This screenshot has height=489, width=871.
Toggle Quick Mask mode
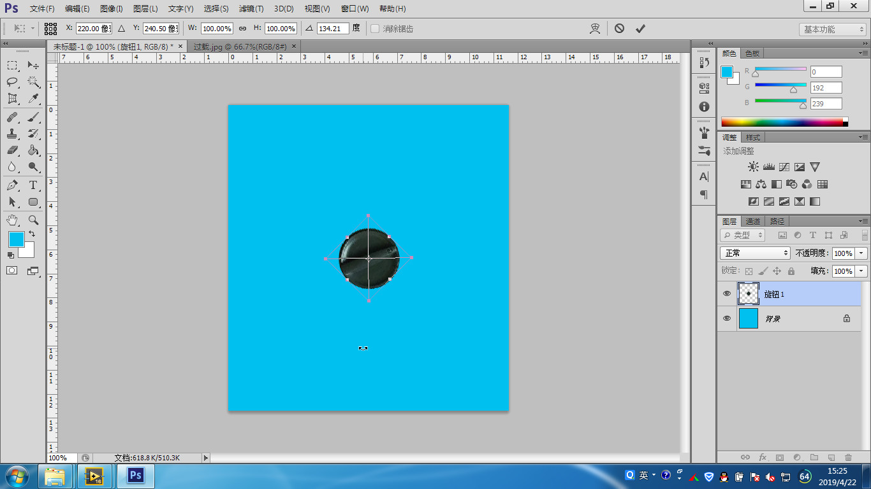pos(12,271)
